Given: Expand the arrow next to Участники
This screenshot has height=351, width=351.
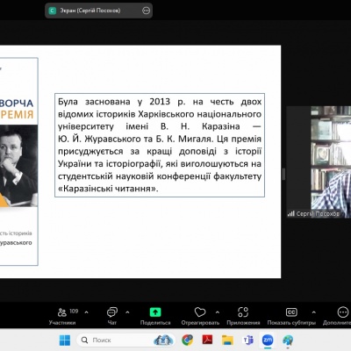Looking at the screenshot, I should [x=87, y=312].
